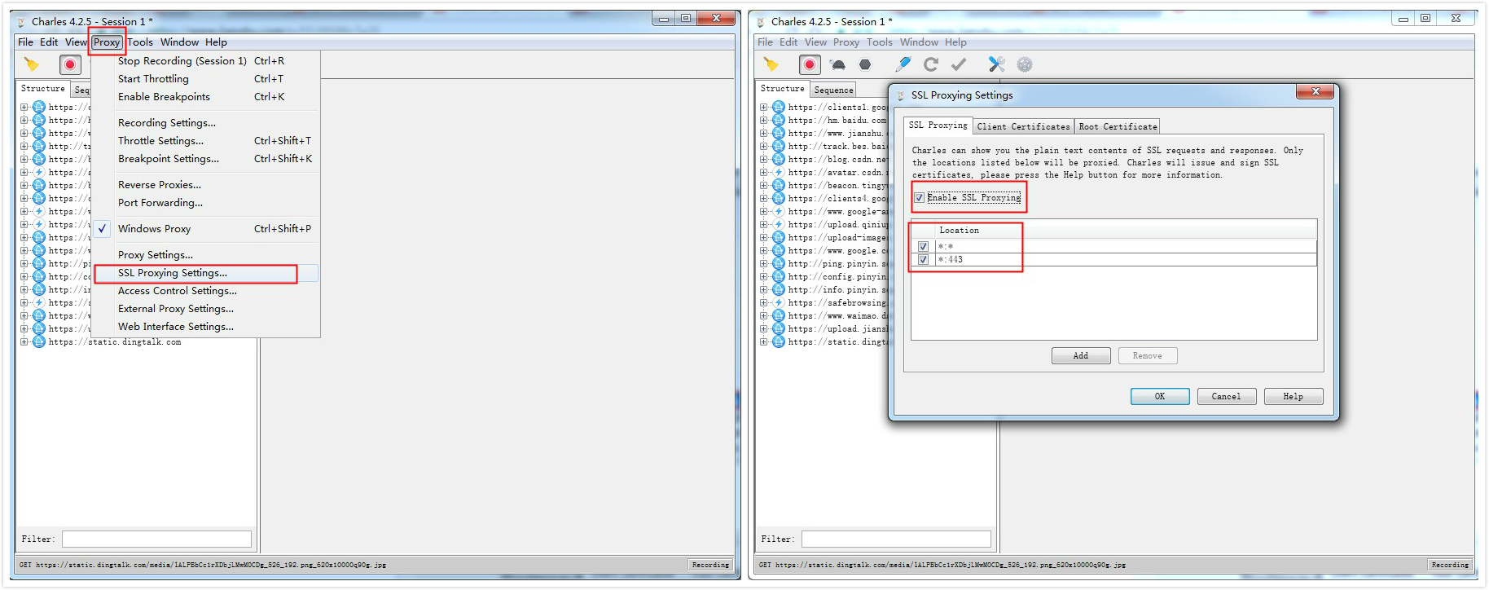Toggle Enable SSL Proxying checkbox
Image resolution: width=1489 pixels, height=590 pixels.
tap(919, 198)
